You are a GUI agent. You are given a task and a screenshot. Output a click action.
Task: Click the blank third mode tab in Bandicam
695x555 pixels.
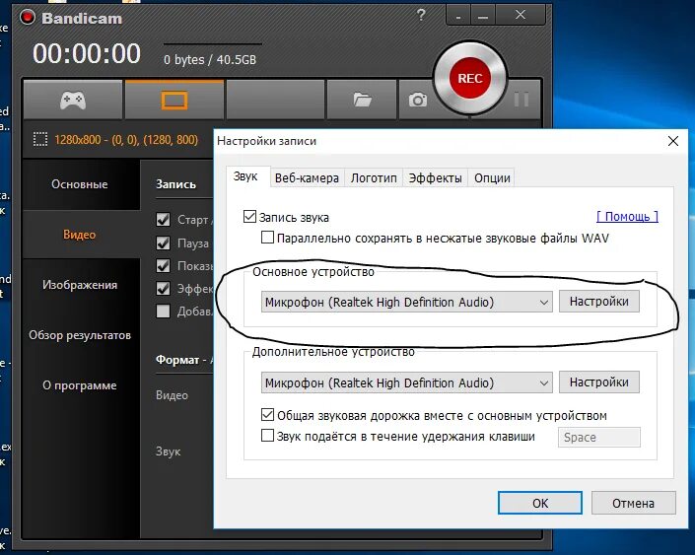click(275, 101)
